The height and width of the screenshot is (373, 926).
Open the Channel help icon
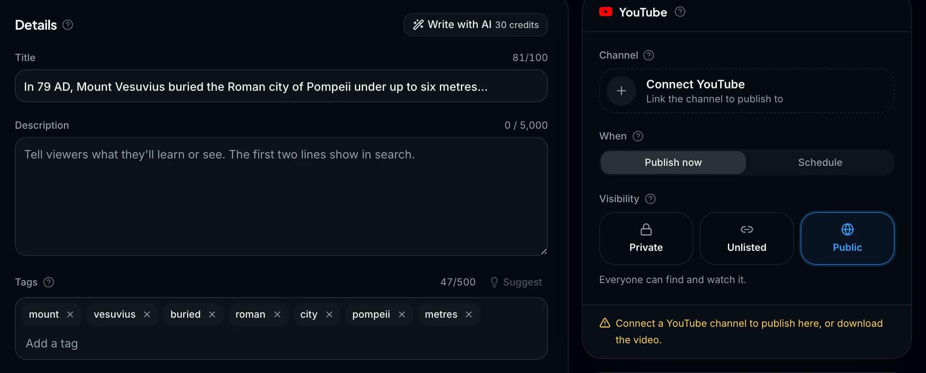(649, 55)
